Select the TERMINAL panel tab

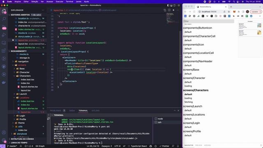pos(83,111)
